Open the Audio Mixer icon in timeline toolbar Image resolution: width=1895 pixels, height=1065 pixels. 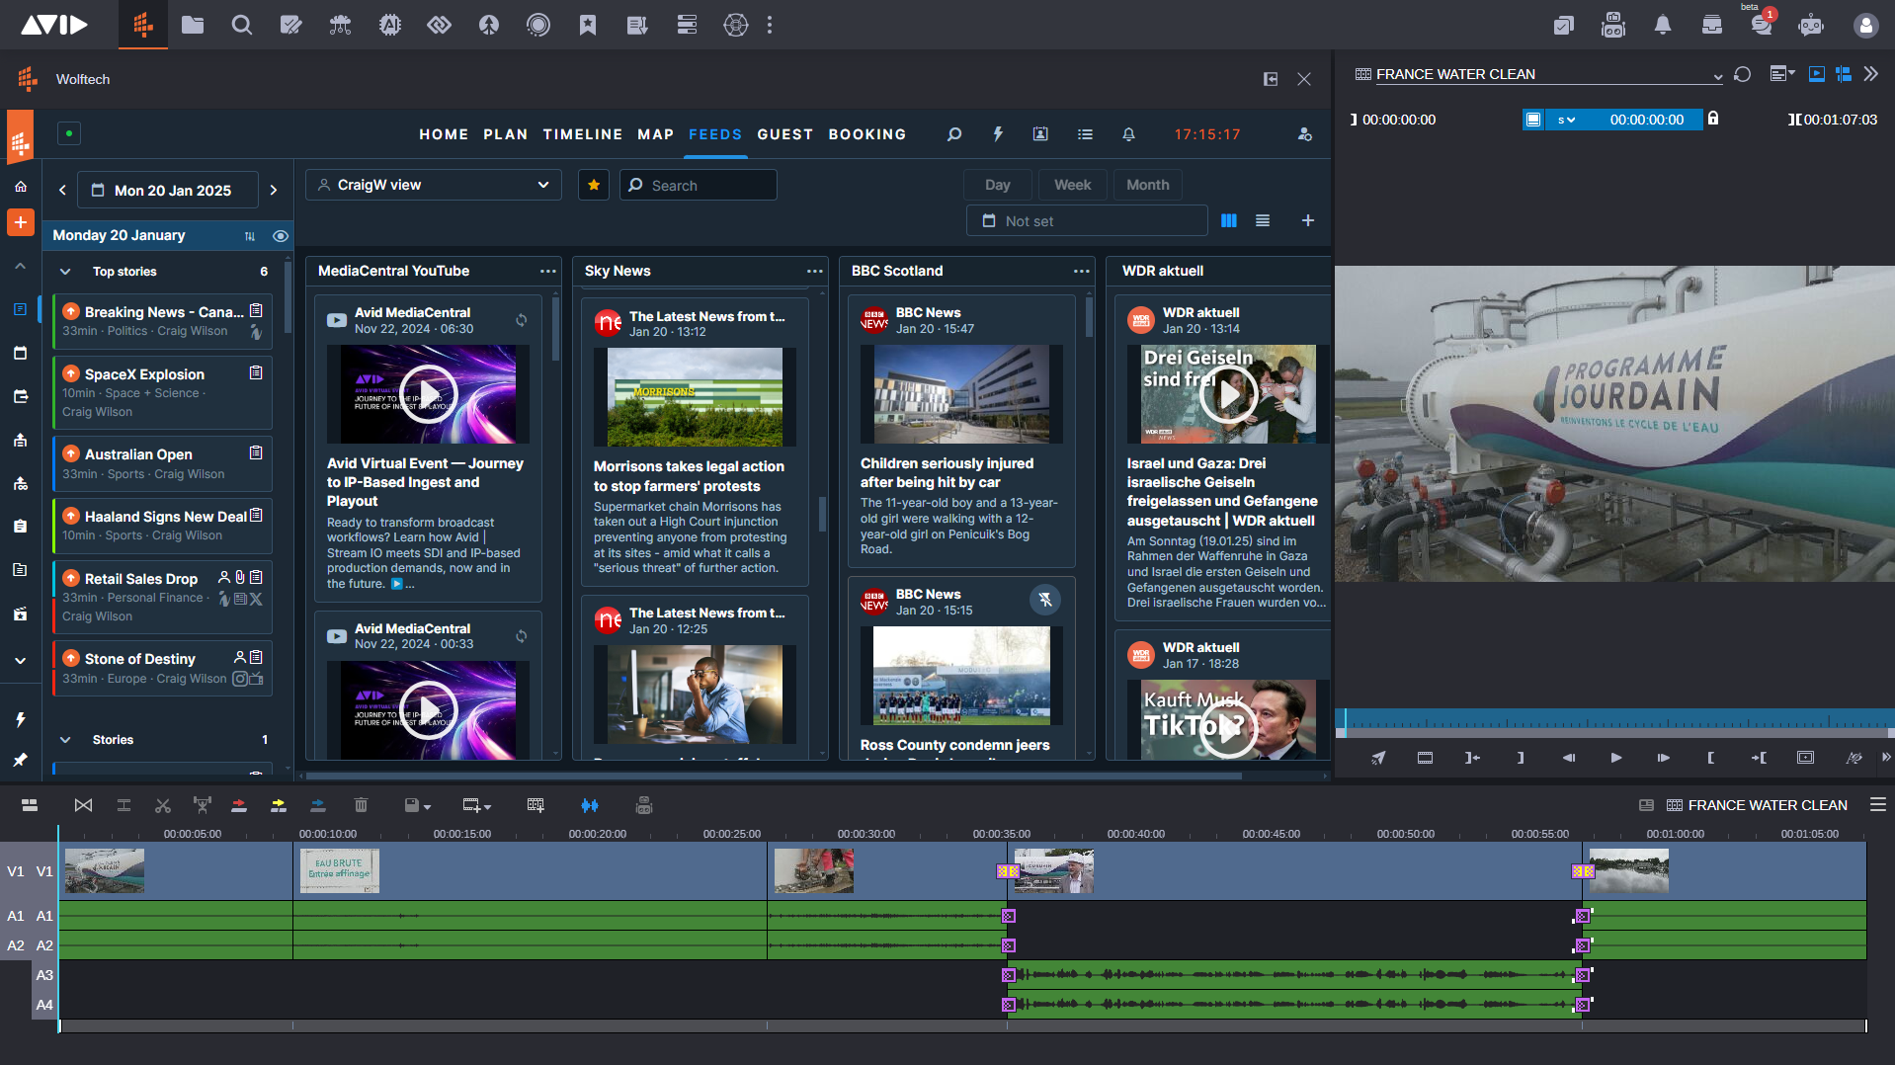pyautogui.click(x=590, y=805)
